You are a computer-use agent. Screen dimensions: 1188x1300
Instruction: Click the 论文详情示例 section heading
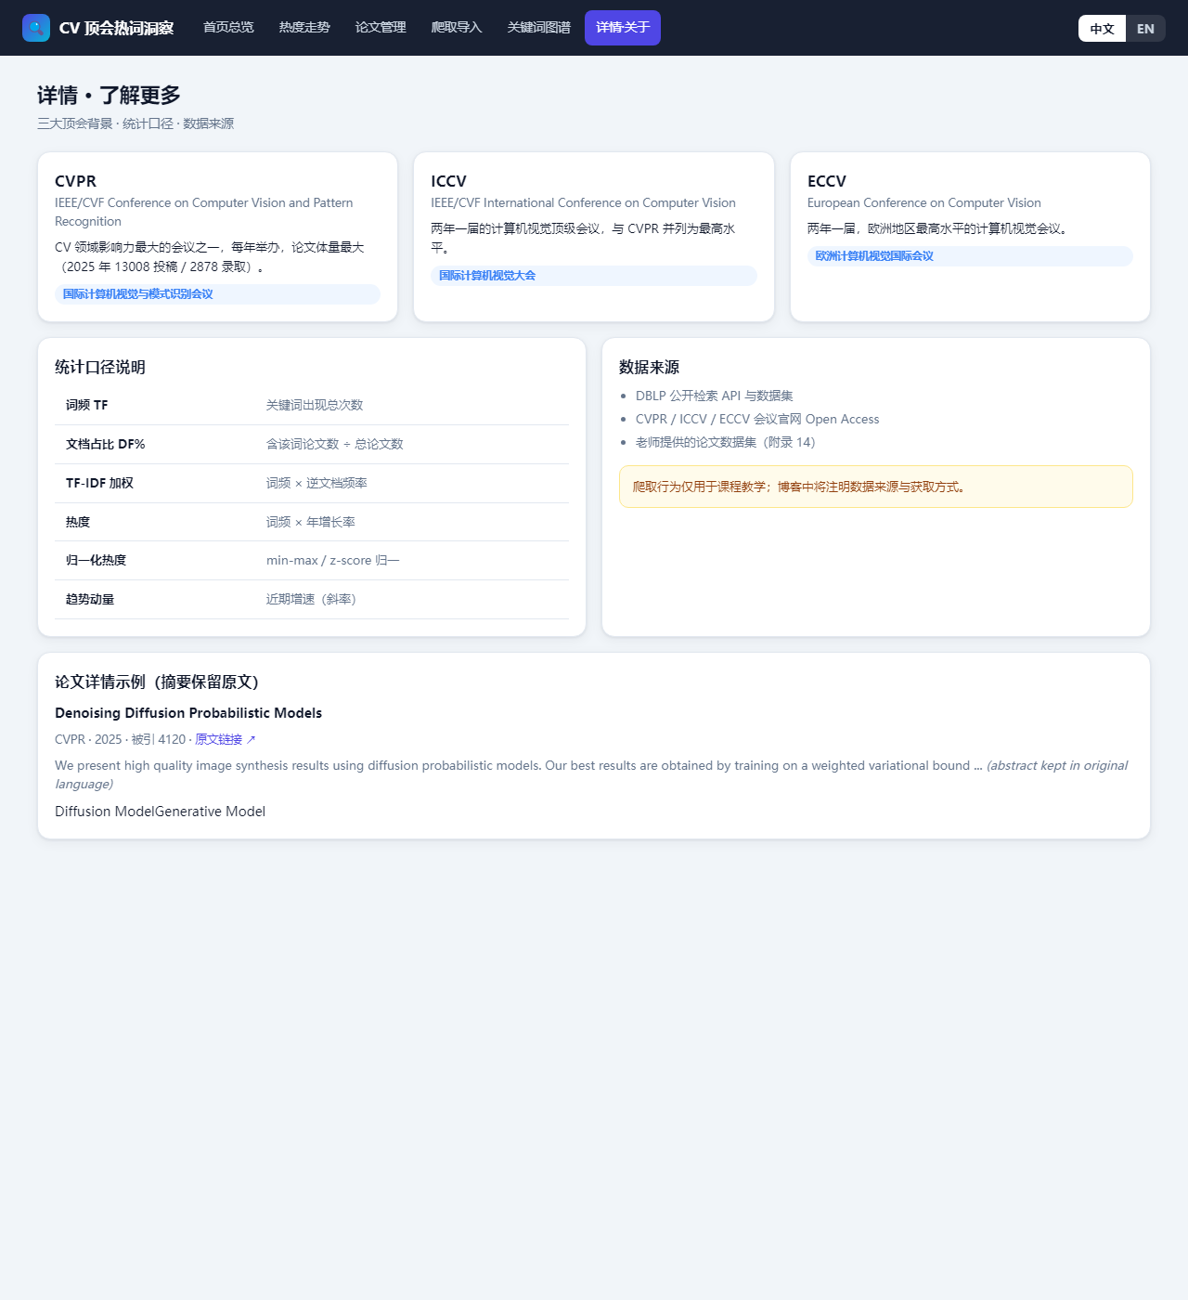tap(157, 682)
